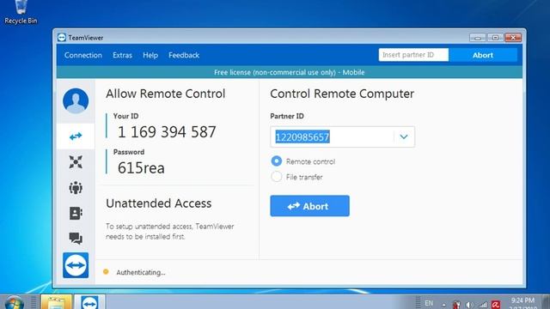Click TeamViewer taskbar button
The image size is (550, 309).
point(89,302)
